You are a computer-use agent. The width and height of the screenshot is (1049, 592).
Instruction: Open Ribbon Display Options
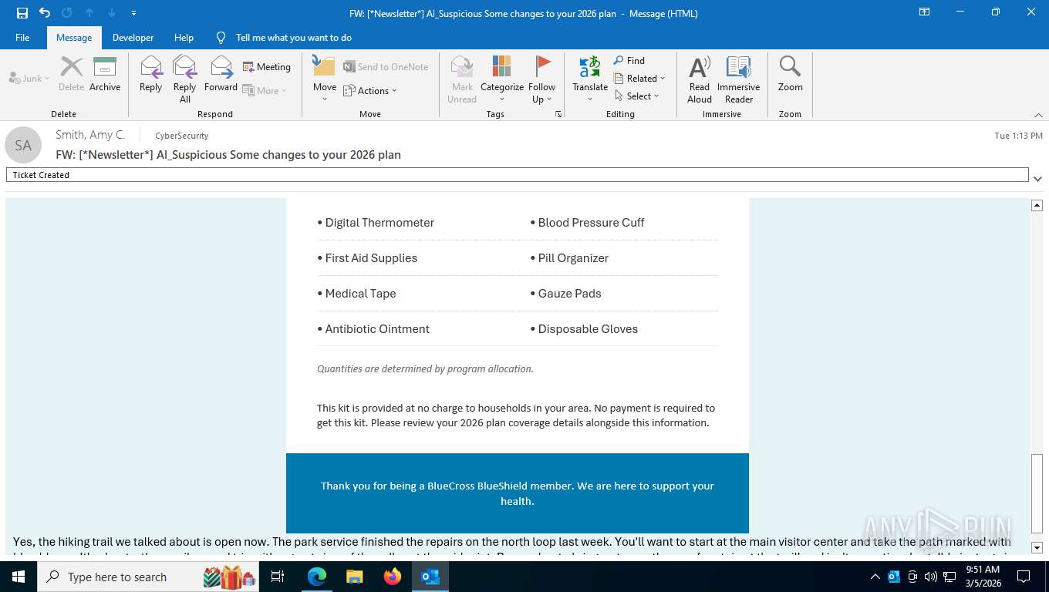point(924,12)
